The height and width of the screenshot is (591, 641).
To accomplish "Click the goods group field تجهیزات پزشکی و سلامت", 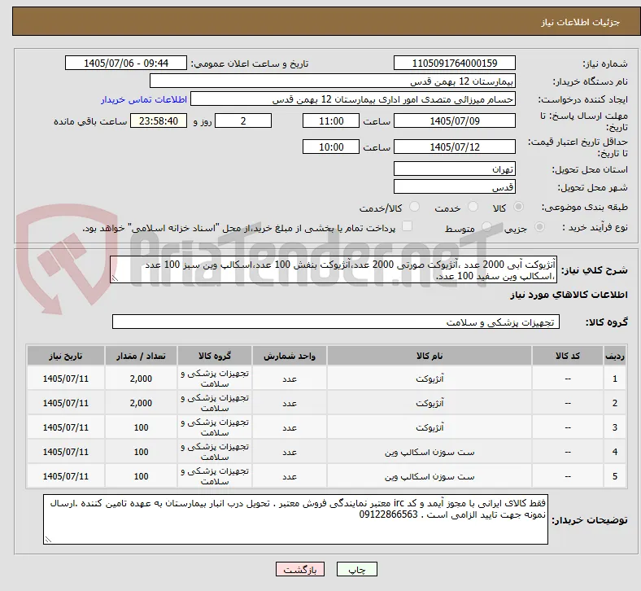I will tap(336, 322).
